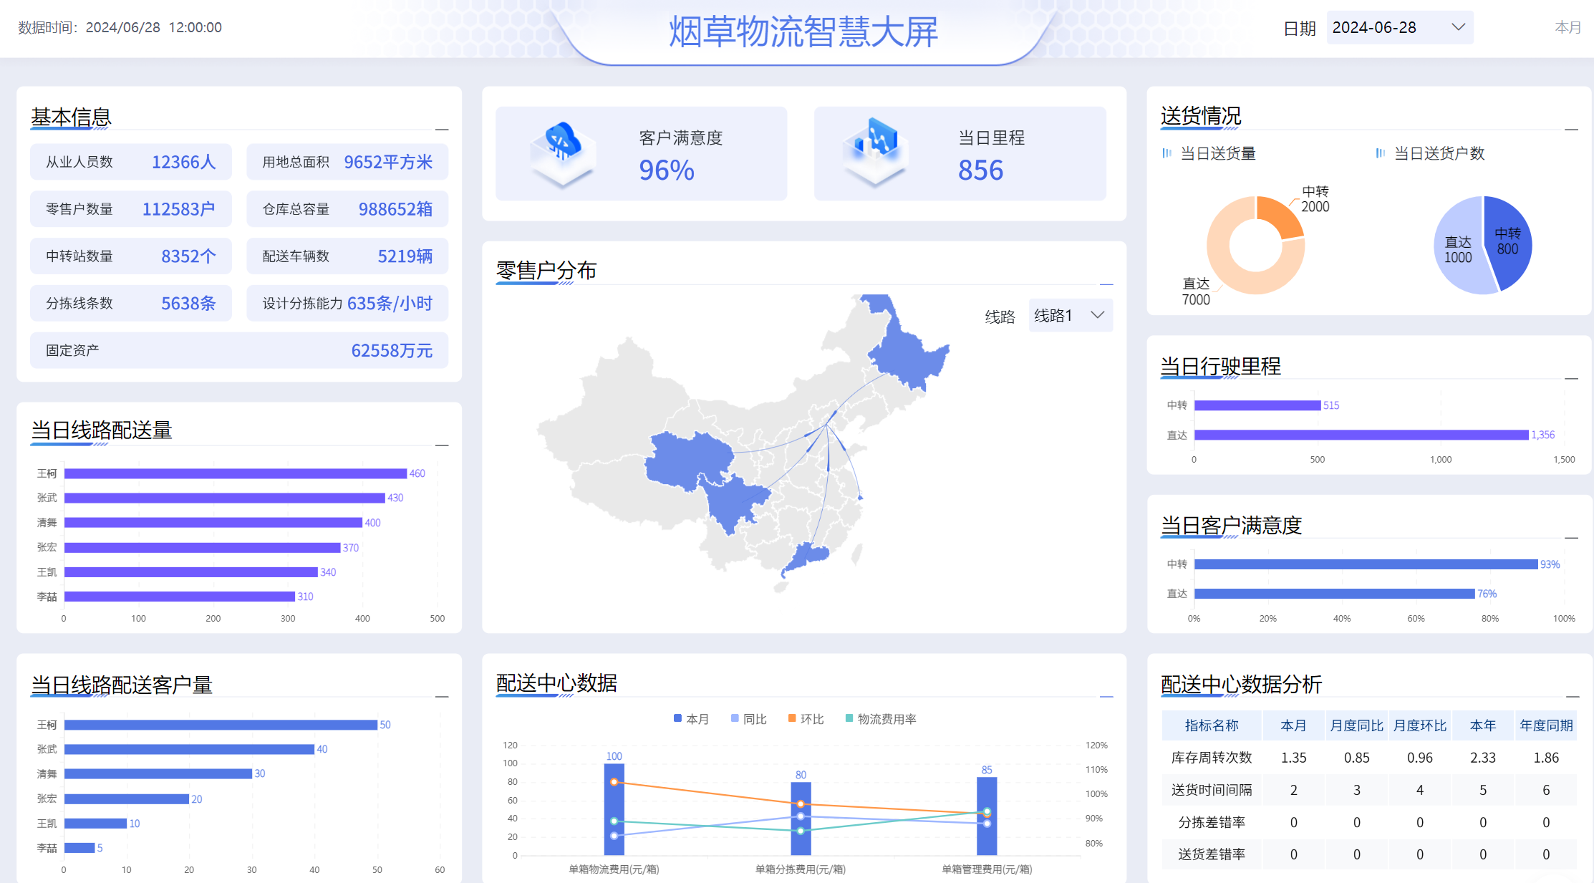Click the 库存周转次数 row label

click(x=1212, y=758)
